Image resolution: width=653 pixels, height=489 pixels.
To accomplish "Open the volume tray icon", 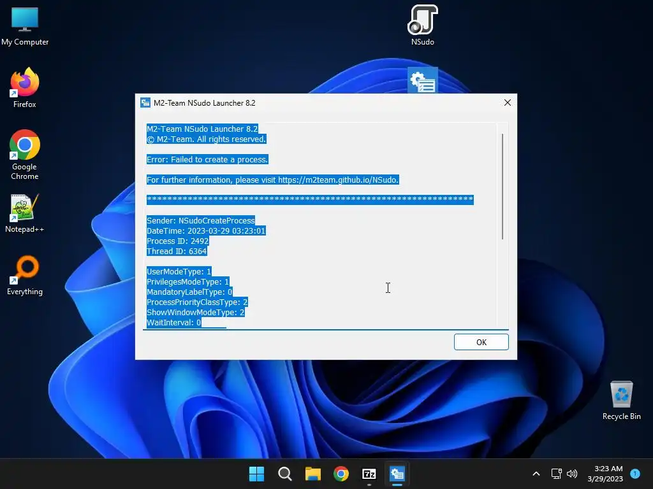I will coord(572,474).
